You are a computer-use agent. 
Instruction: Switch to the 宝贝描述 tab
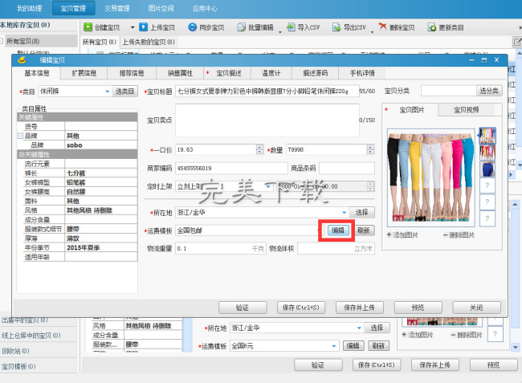[x=228, y=73]
